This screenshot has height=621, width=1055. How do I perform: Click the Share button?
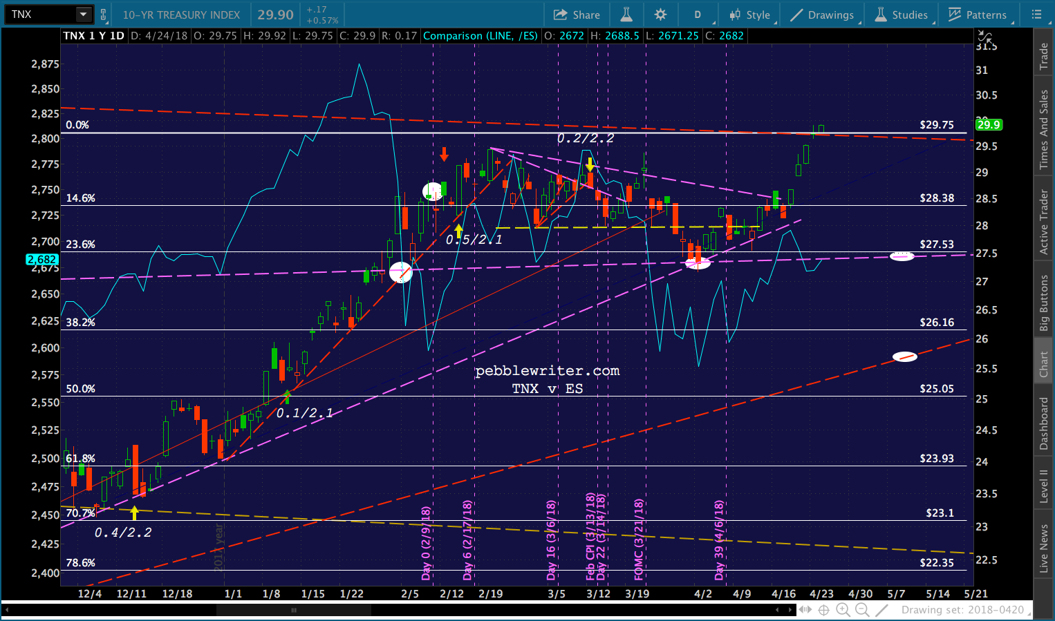(x=577, y=15)
